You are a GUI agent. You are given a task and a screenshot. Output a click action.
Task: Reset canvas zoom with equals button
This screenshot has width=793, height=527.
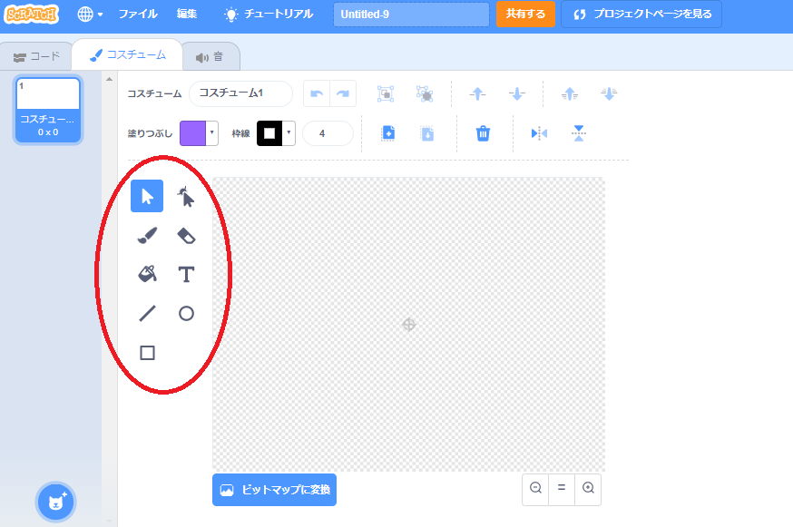(562, 489)
